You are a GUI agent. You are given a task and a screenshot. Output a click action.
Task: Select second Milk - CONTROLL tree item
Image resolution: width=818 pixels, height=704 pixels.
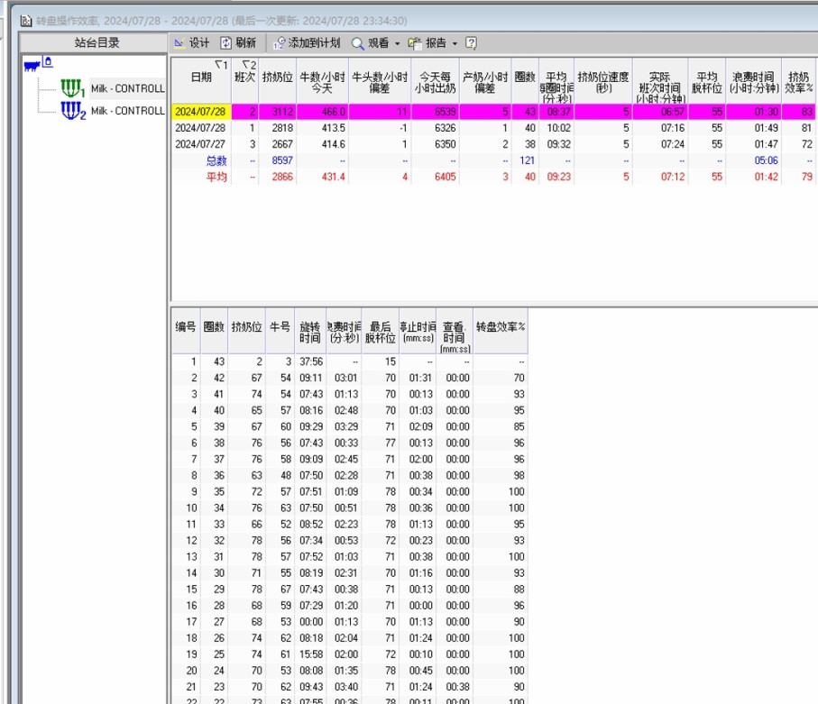pyautogui.click(x=127, y=111)
